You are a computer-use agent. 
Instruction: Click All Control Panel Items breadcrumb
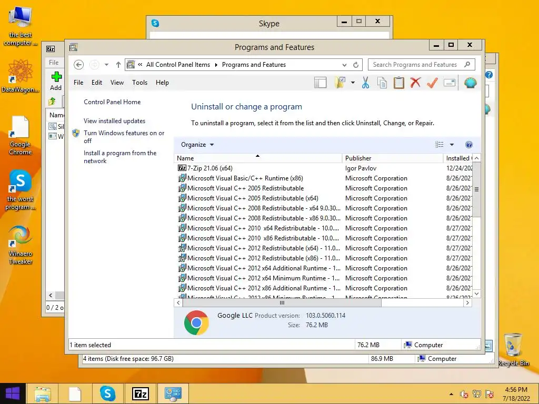[x=178, y=65]
